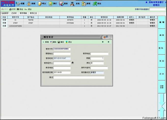Select the row with card 110310104743001

(79, 26)
